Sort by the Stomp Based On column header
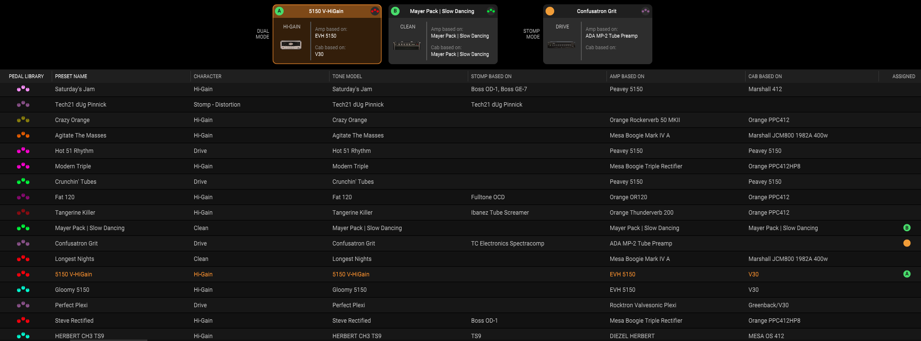 pyautogui.click(x=491, y=76)
